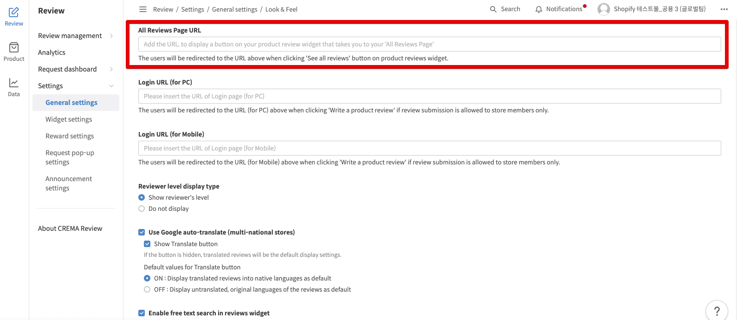Open the Data chart icon
This screenshot has width=737, height=320.
(14, 83)
